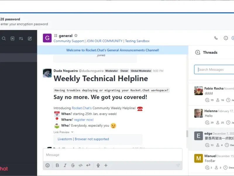The width and height of the screenshot is (234, 176).
Task: Click the Welcome announcement banner
Action: pyautogui.click(x=113, y=50)
